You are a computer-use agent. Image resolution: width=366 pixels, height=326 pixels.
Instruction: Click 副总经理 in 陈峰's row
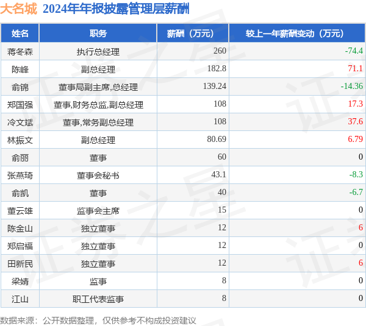tap(98, 69)
